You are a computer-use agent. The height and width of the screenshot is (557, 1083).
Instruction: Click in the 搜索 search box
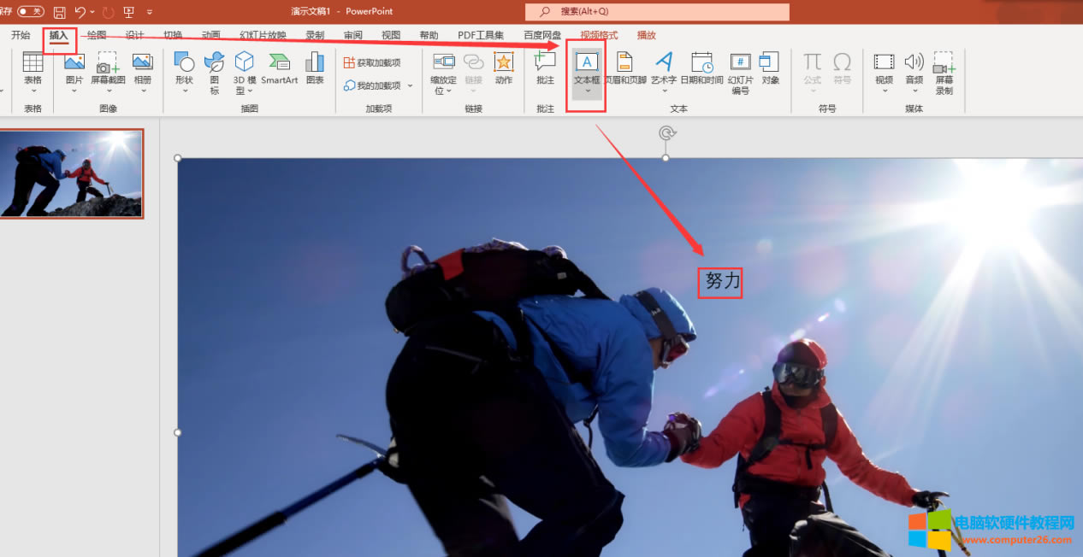tap(657, 12)
